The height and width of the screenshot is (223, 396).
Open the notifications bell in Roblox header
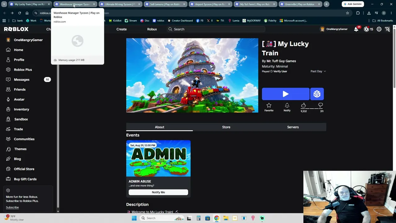(x=356, y=29)
